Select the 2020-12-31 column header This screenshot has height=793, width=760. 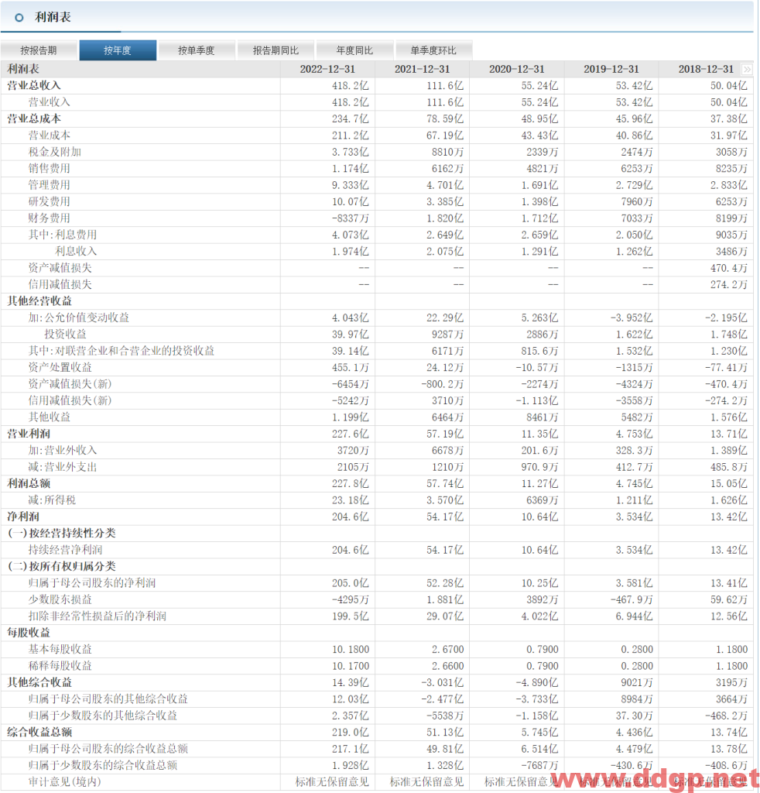point(516,69)
